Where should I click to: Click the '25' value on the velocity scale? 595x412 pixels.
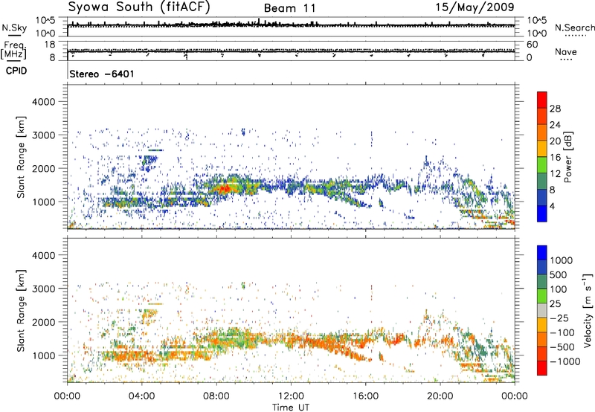pyautogui.click(x=555, y=303)
